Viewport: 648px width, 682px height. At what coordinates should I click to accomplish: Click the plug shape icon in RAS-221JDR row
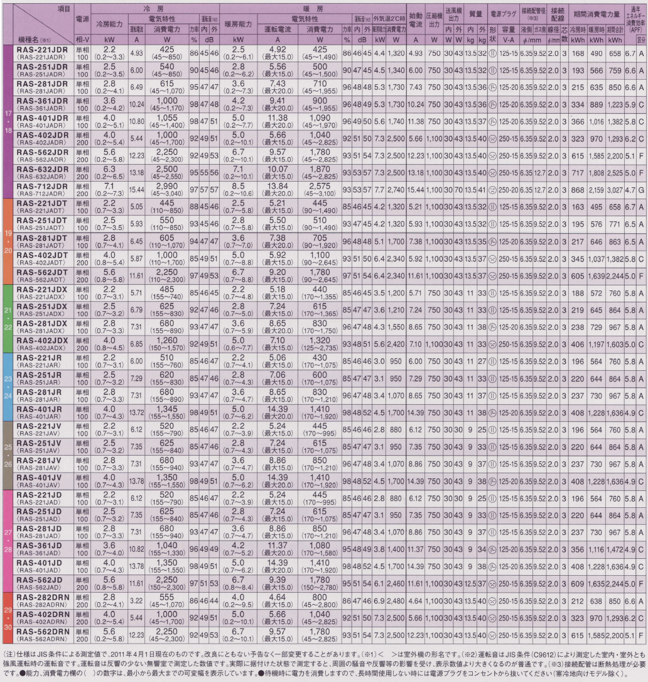click(493, 53)
